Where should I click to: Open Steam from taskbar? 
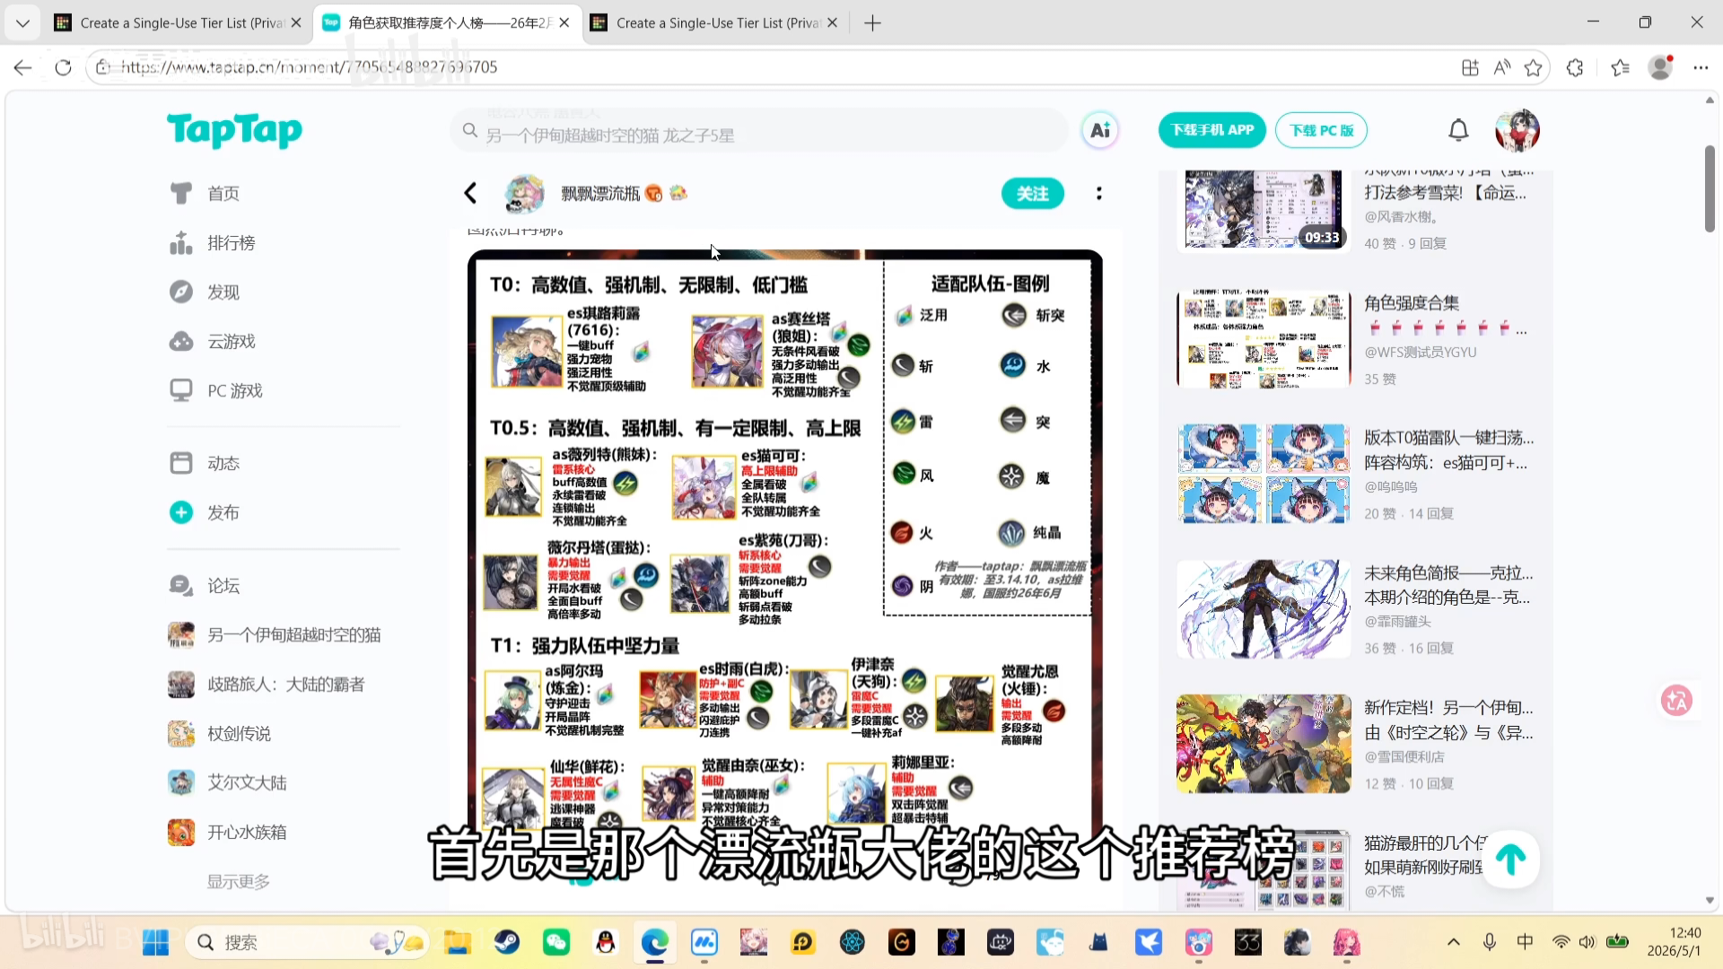coord(507,943)
